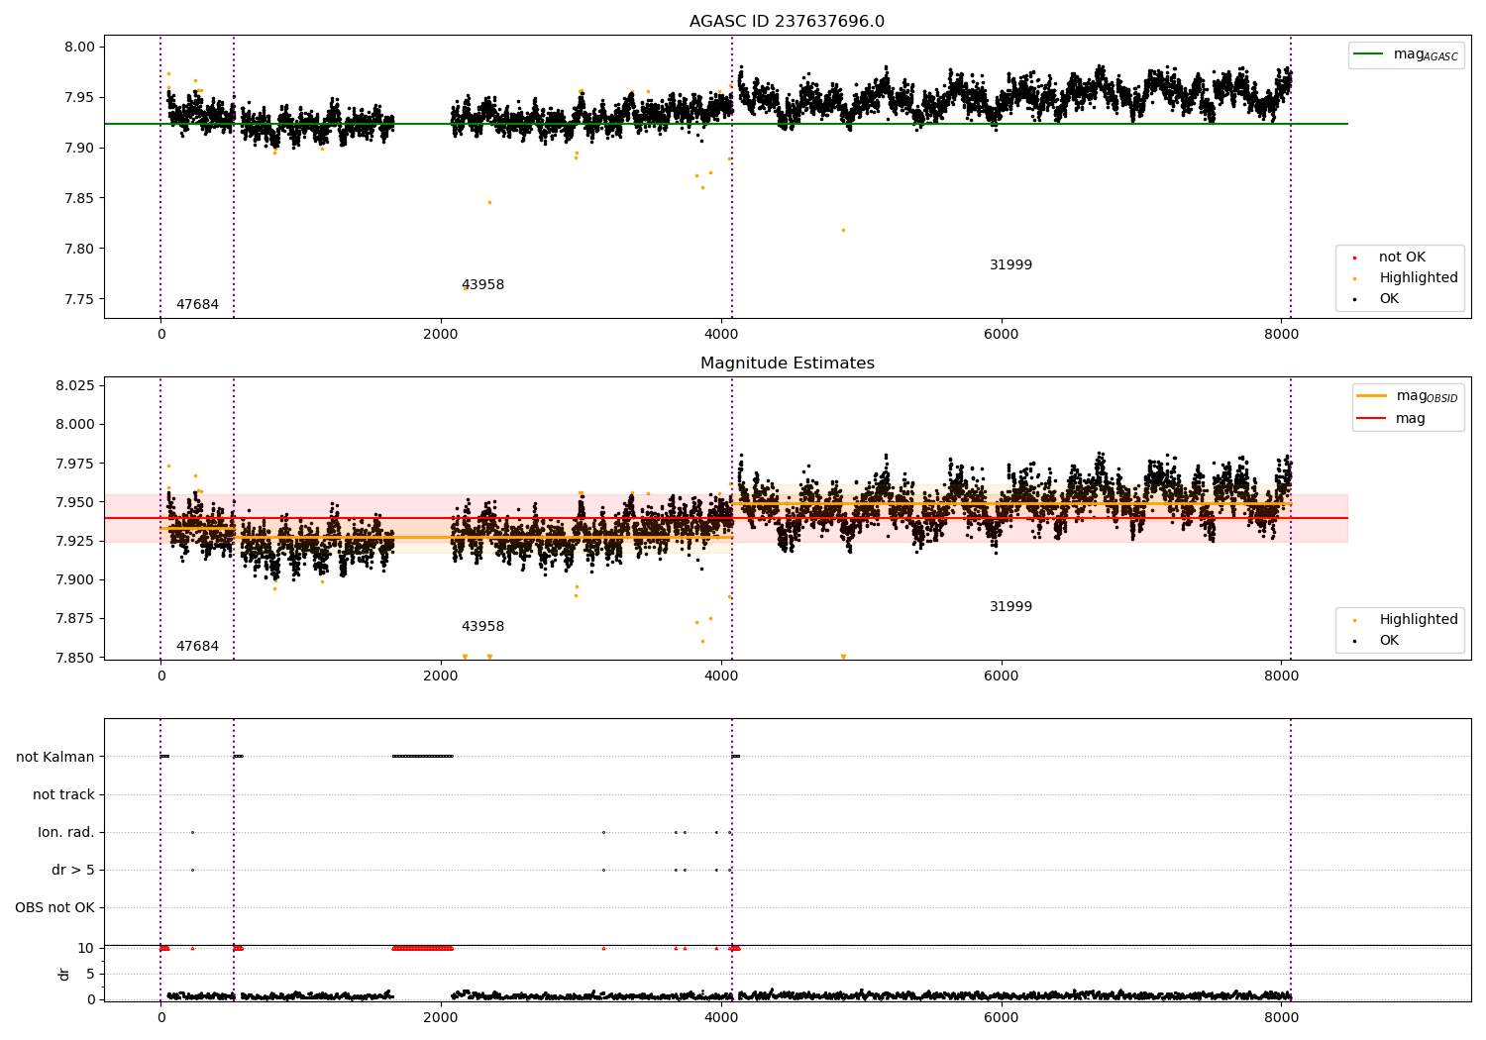Click the 10 tick label on the dr axis
The height and width of the screenshot is (1040, 1486).
[x=86, y=949]
